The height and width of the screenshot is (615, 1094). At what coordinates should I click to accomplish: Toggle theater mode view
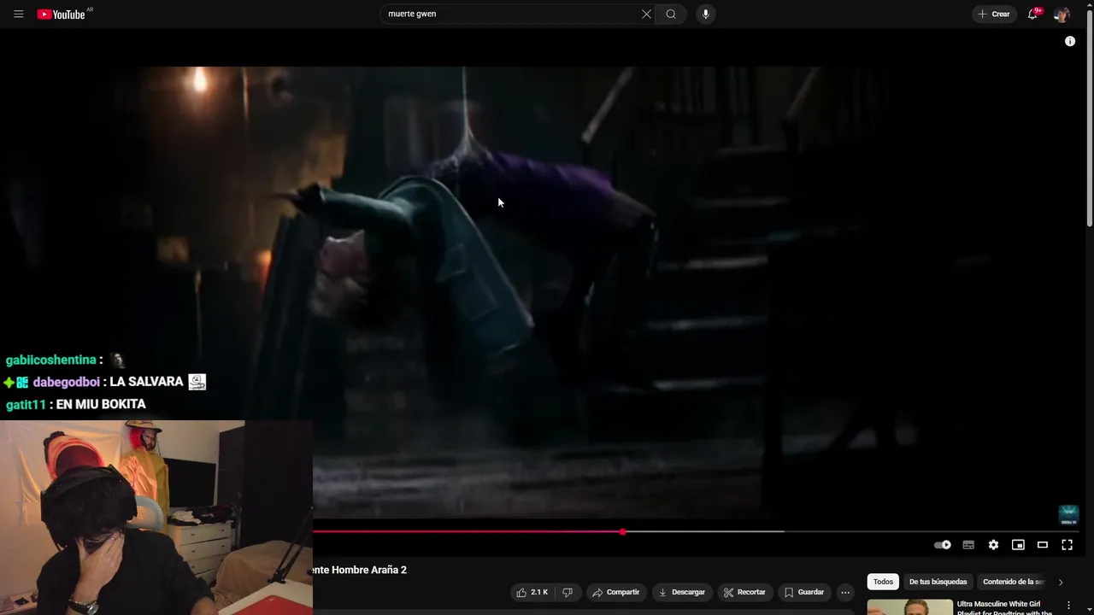coord(1043,545)
